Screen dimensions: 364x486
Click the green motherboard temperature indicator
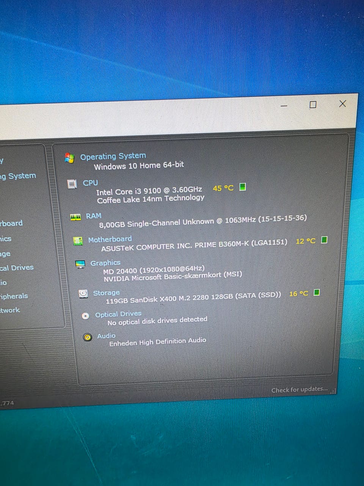click(324, 240)
